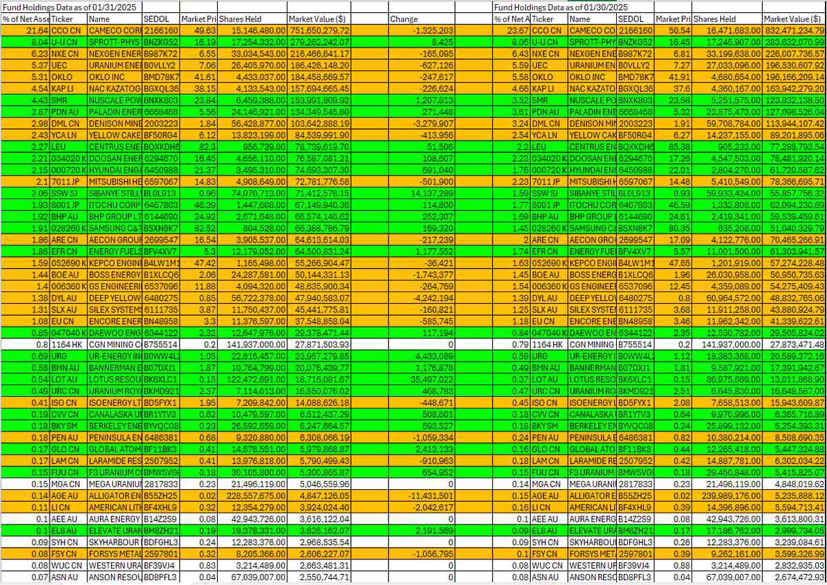Select Shares Held value 56,428,877.00
The width and height of the screenshot is (827, 585).
(x=252, y=125)
